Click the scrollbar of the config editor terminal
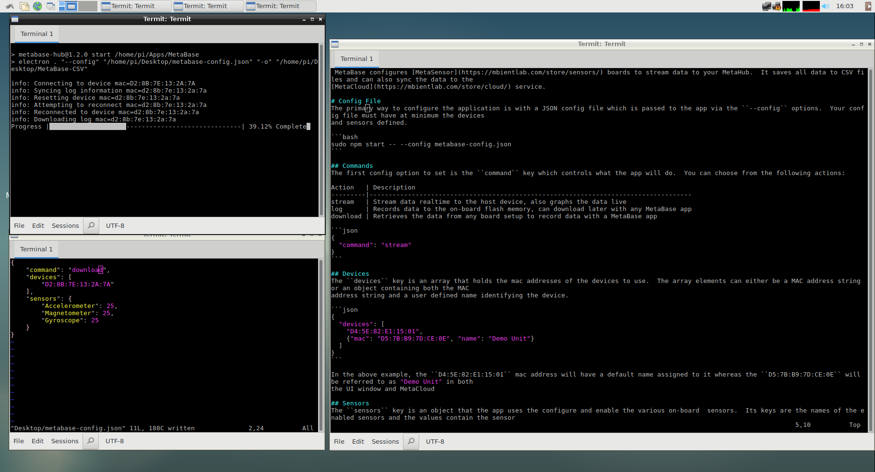 [x=321, y=345]
